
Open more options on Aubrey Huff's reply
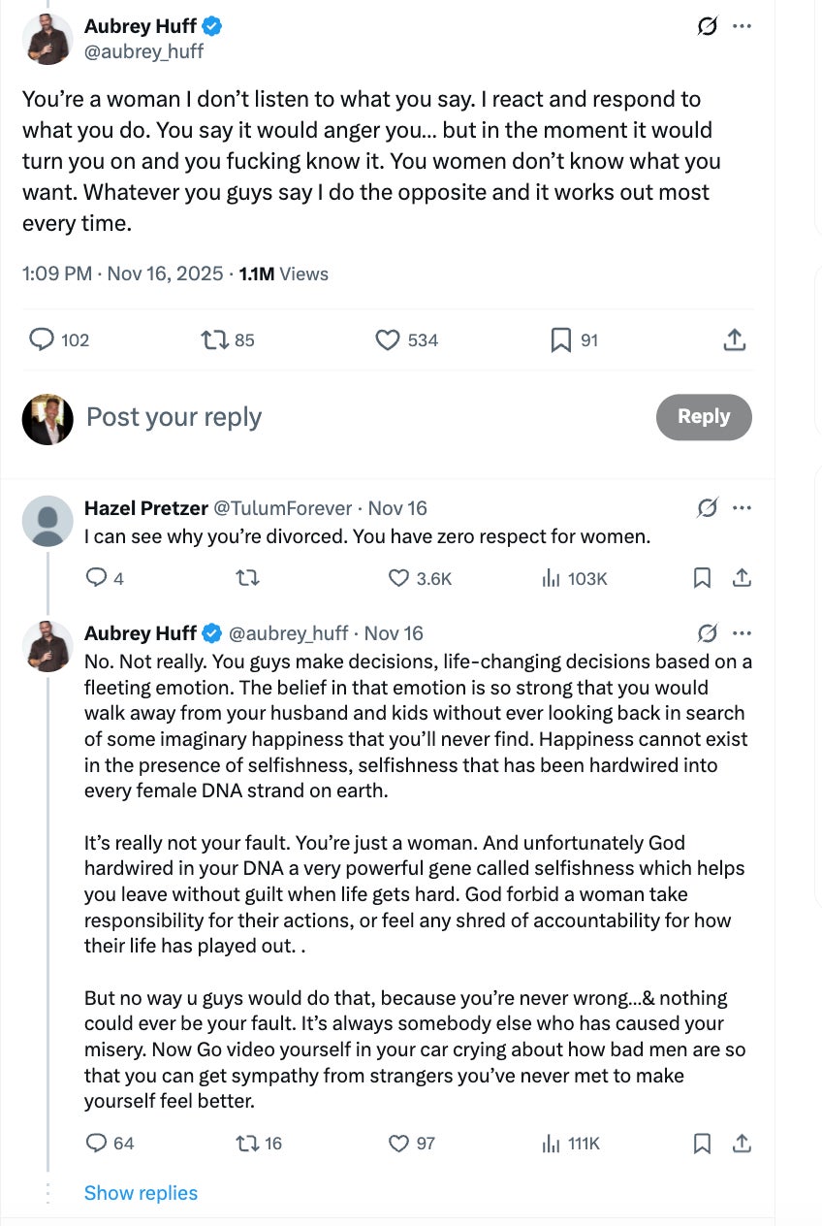pyautogui.click(x=743, y=633)
